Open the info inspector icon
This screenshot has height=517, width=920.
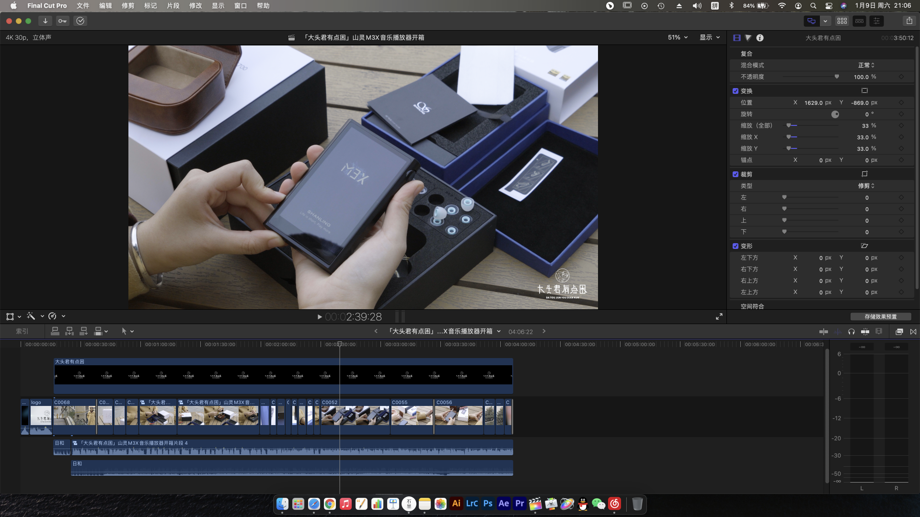(x=760, y=38)
